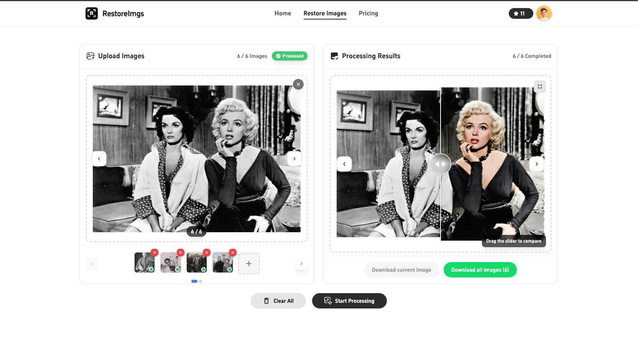Click the Processing Results panel icon
The height and width of the screenshot is (351, 638).
(x=334, y=56)
